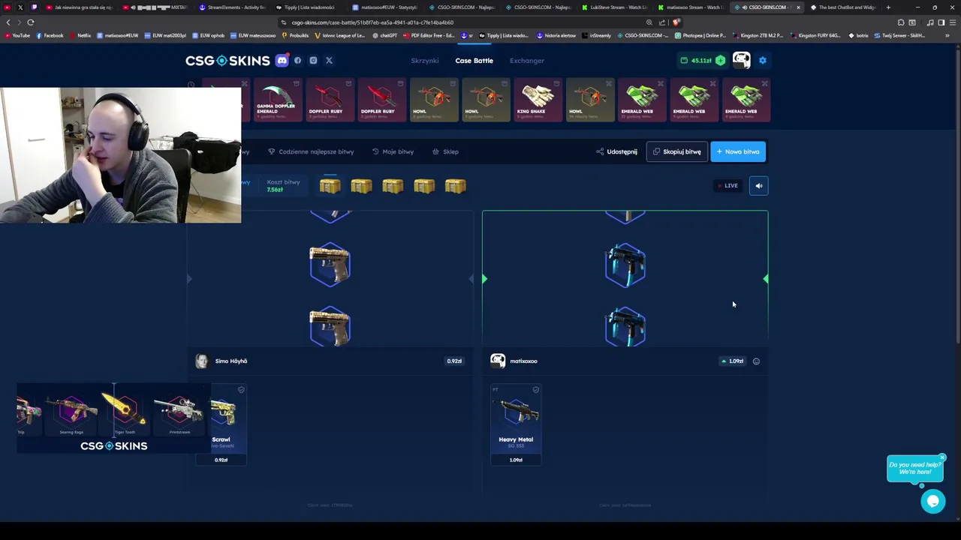Open the Gamma Doppler Emerald live drop
Screen dimensions: 961x540
point(276,100)
